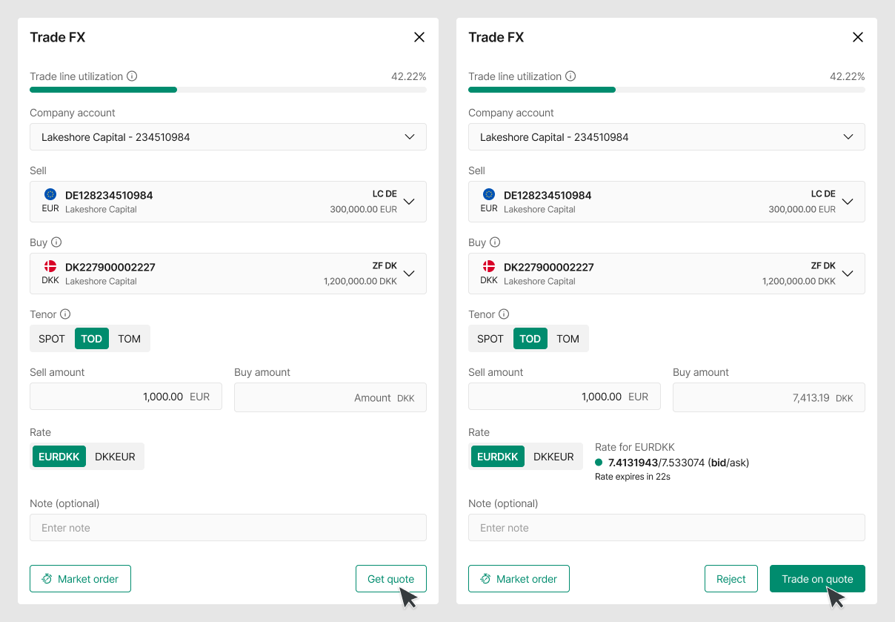The width and height of the screenshot is (895, 622).
Task: Click Sell amount field in left panel
Action: coord(126,397)
